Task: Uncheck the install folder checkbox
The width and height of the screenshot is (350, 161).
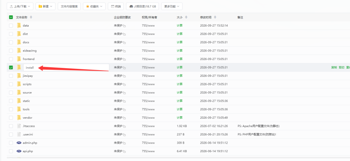Action: [x=11, y=68]
